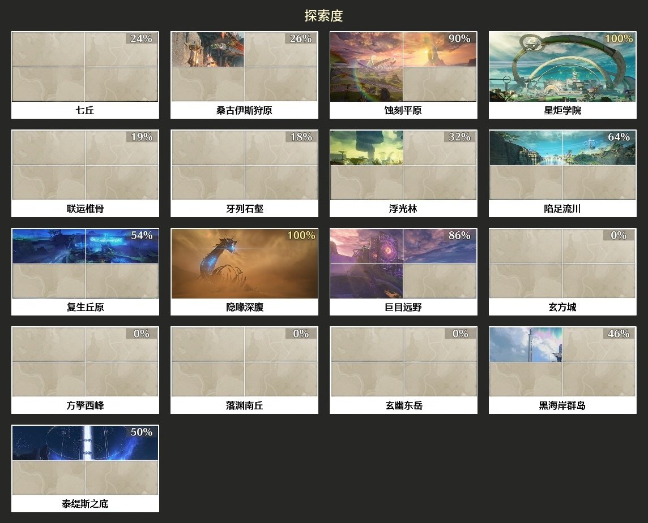This screenshot has height=523, width=648.
Task: Click the 玄方城 name label
Action: coord(562,307)
